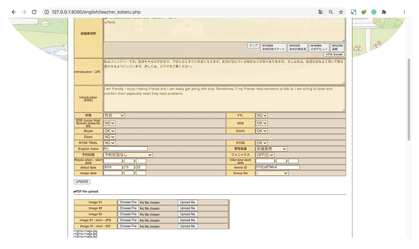Click the zoom magnifier icon in address bar
The image size is (419, 249).
[331, 12]
